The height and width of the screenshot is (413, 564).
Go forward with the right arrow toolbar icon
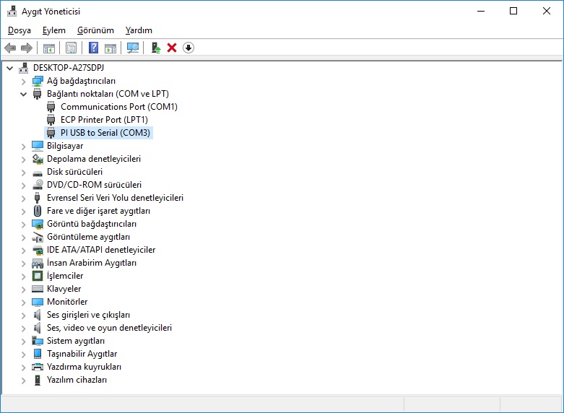(27, 48)
